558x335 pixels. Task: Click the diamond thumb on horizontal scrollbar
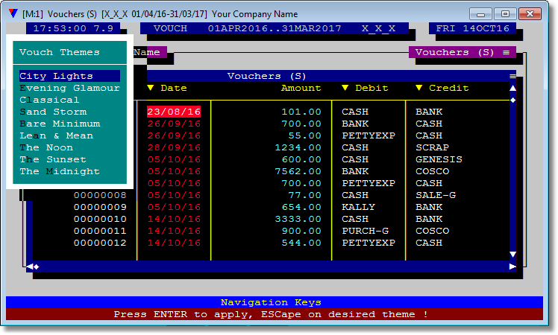click(x=37, y=267)
